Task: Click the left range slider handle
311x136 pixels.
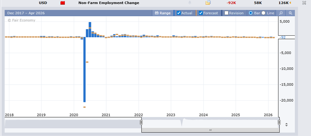Action: 141,122
